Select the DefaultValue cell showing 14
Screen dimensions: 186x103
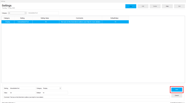(115, 22)
